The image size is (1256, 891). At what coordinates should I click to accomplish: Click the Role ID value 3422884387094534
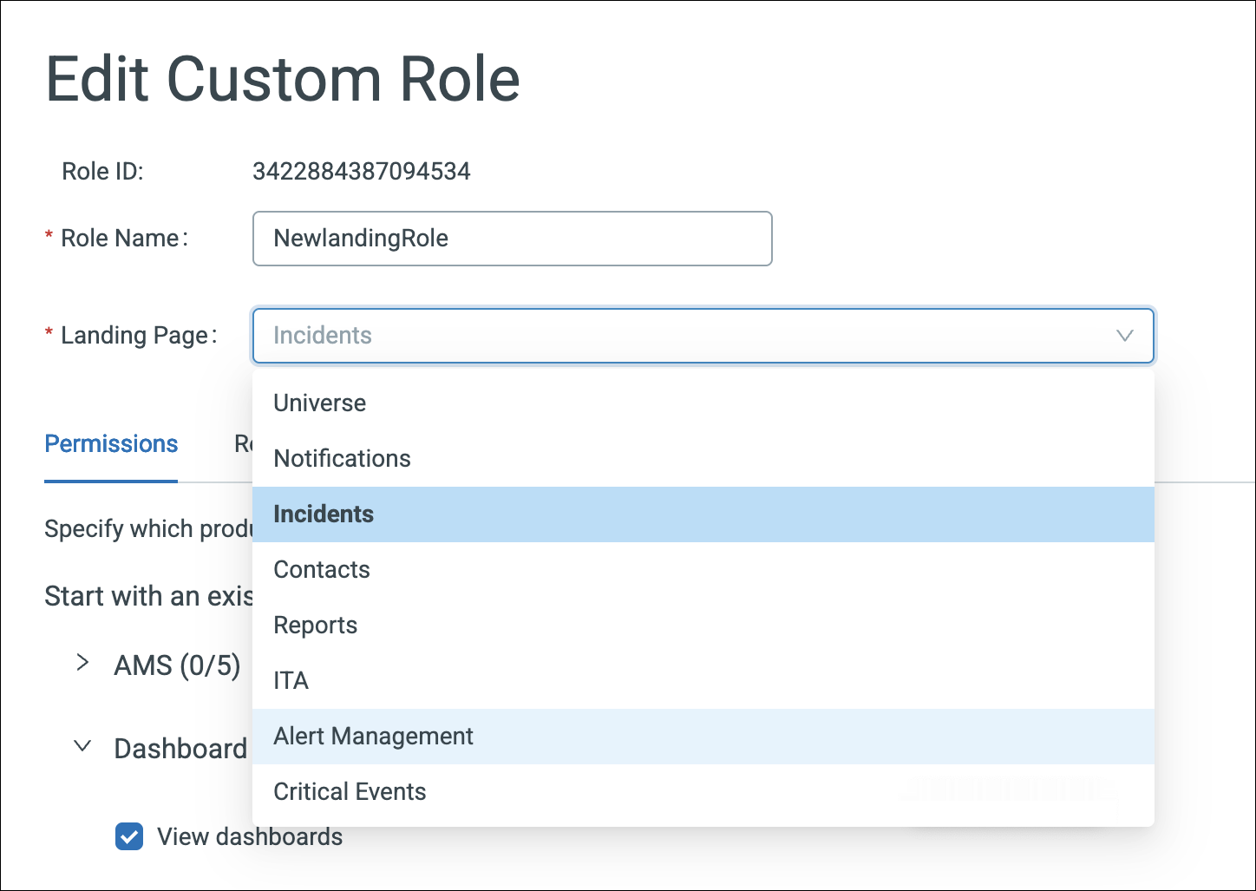(362, 171)
